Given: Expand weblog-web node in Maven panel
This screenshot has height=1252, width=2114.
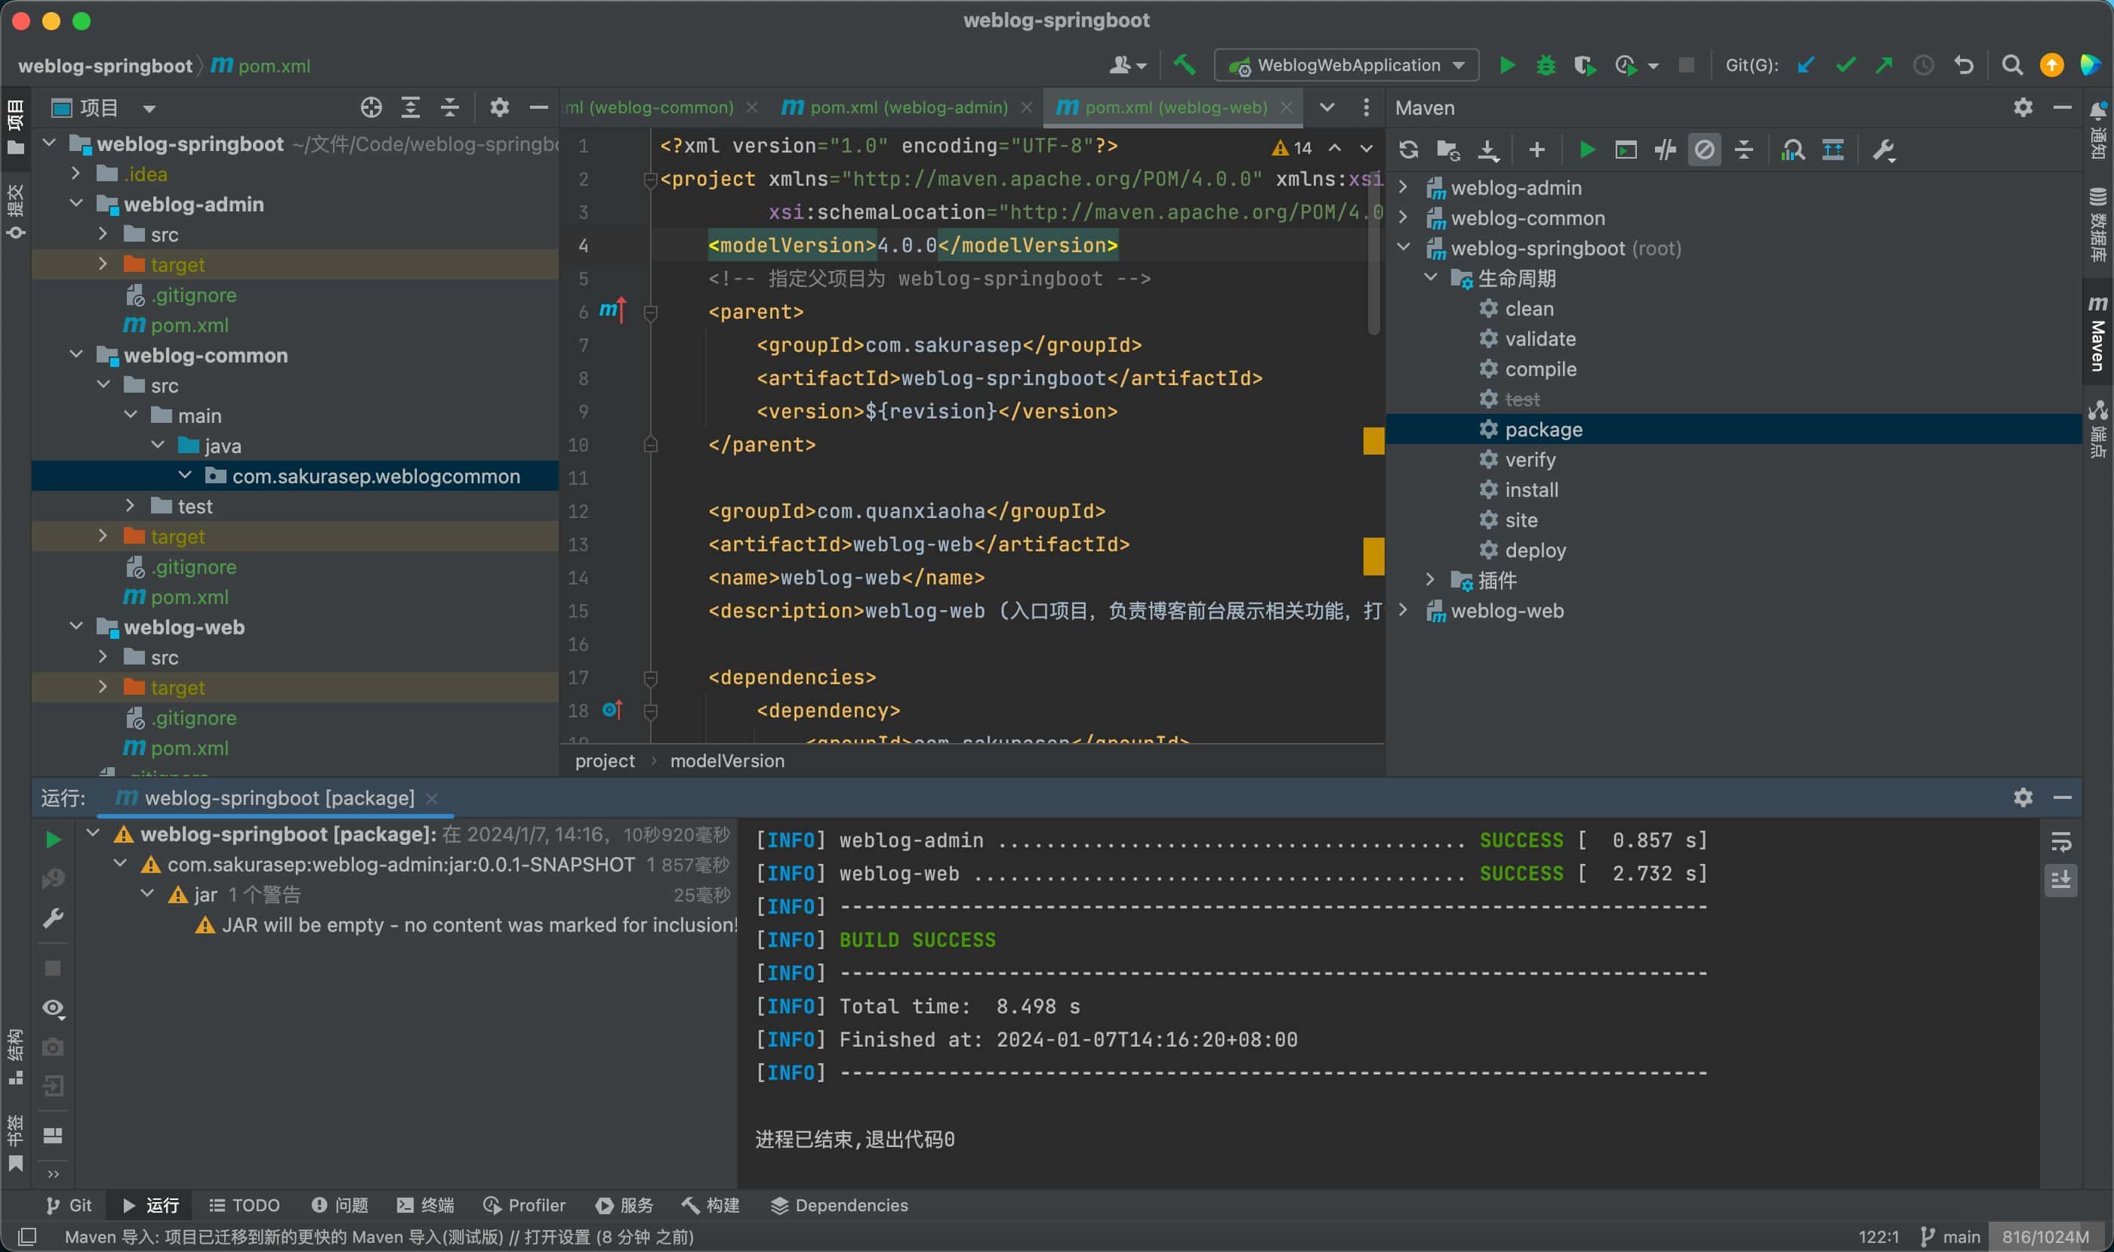Looking at the screenshot, I should coord(1403,610).
